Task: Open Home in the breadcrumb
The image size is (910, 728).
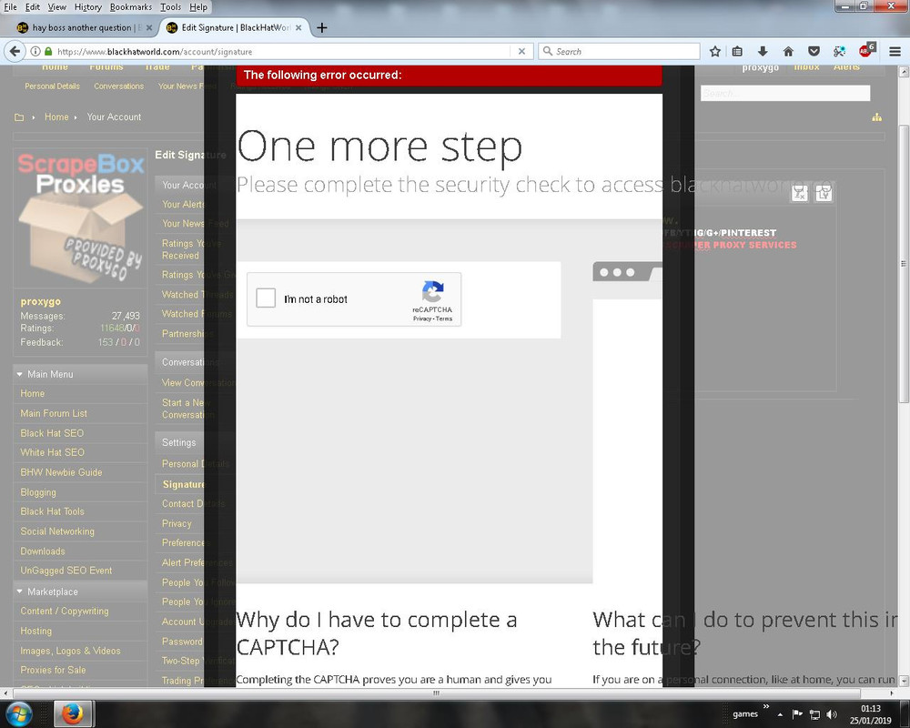Action: coord(56,116)
